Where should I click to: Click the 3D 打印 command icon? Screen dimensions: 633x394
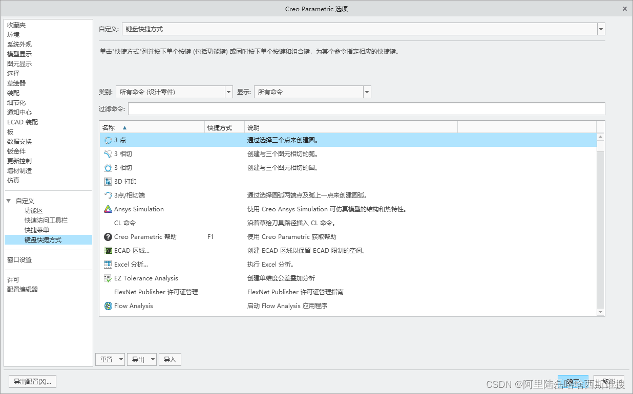coord(108,181)
